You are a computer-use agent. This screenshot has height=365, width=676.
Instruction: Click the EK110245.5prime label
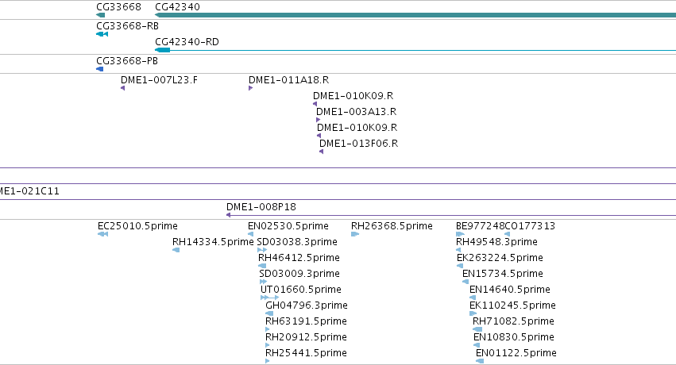(x=512, y=305)
